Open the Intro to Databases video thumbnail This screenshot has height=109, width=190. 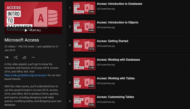pyautogui.click(x=84, y=8)
